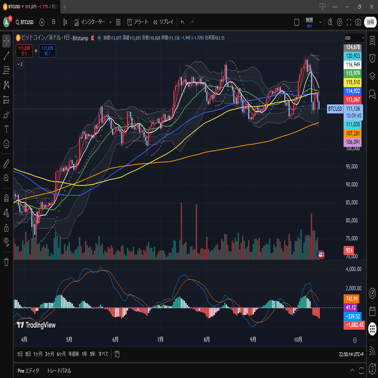Open the watchlist panel icon
Viewport: 378px width, 378px height.
pos(372,41)
